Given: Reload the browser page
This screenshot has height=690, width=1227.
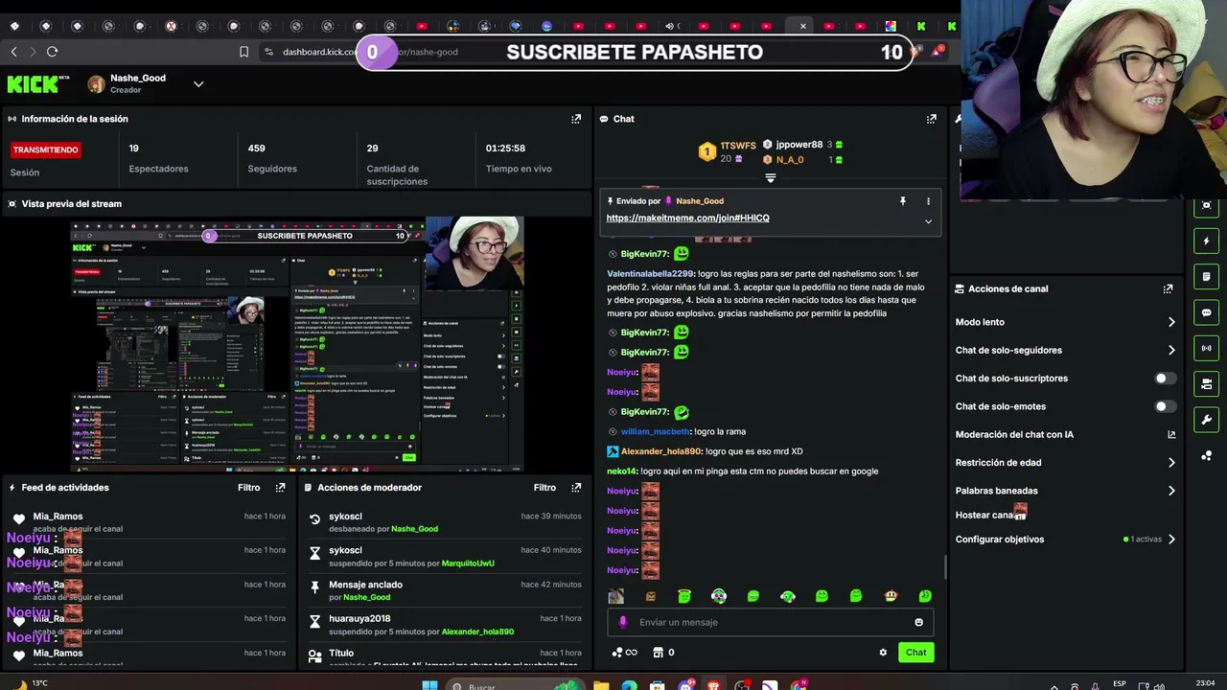Looking at the screenshot, I should [52, 52].
